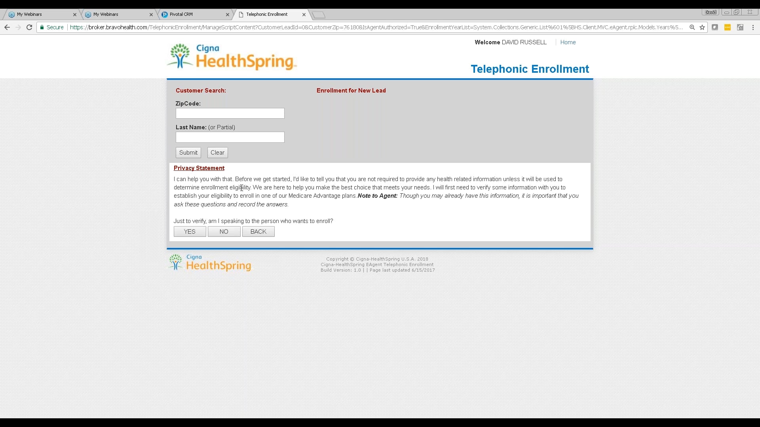Click the Enrollment for New Lead tab
The width and height of the screenshot is (760, 427).
pyautogui.click(x=351, y=90)
